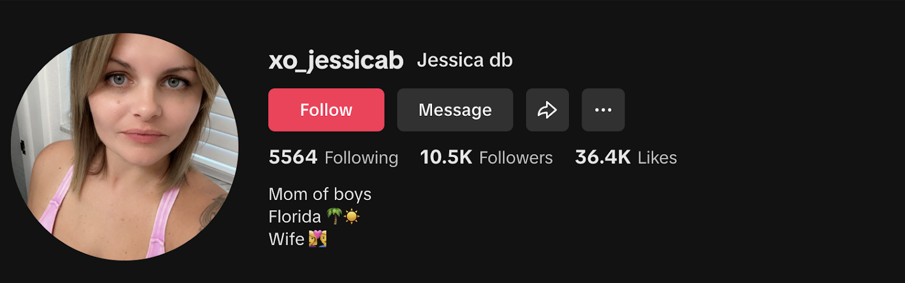View the 10.5K followers count
The width and height of the screenshot is (905, 283).
(x=446, y=157)
